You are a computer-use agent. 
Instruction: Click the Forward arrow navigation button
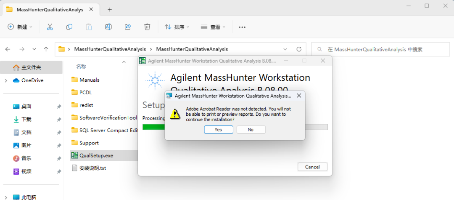[x=22, y=49]
